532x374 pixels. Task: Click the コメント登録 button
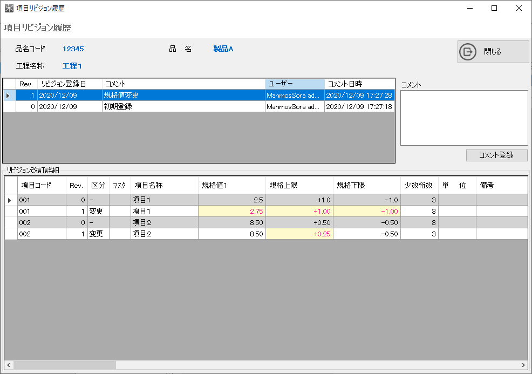click(x=496, y=155)
